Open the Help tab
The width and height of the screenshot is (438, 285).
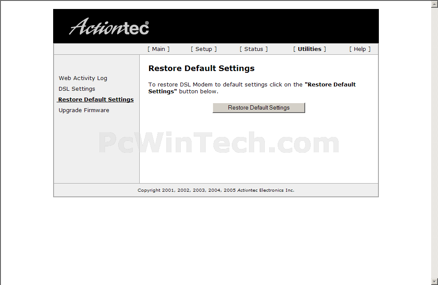point(360,49)
